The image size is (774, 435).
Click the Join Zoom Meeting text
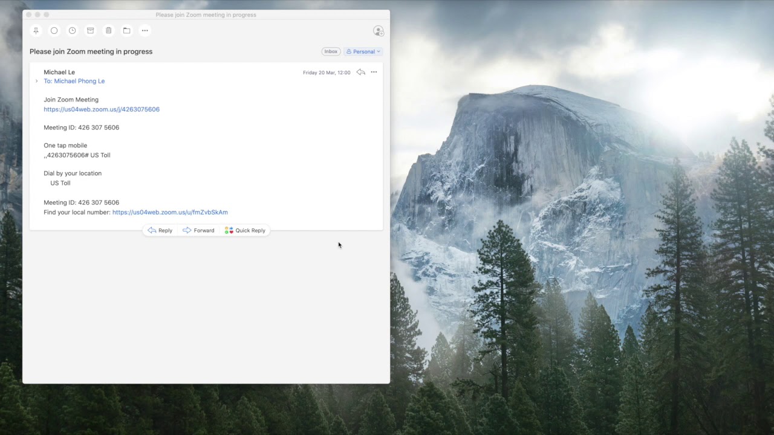71,100
